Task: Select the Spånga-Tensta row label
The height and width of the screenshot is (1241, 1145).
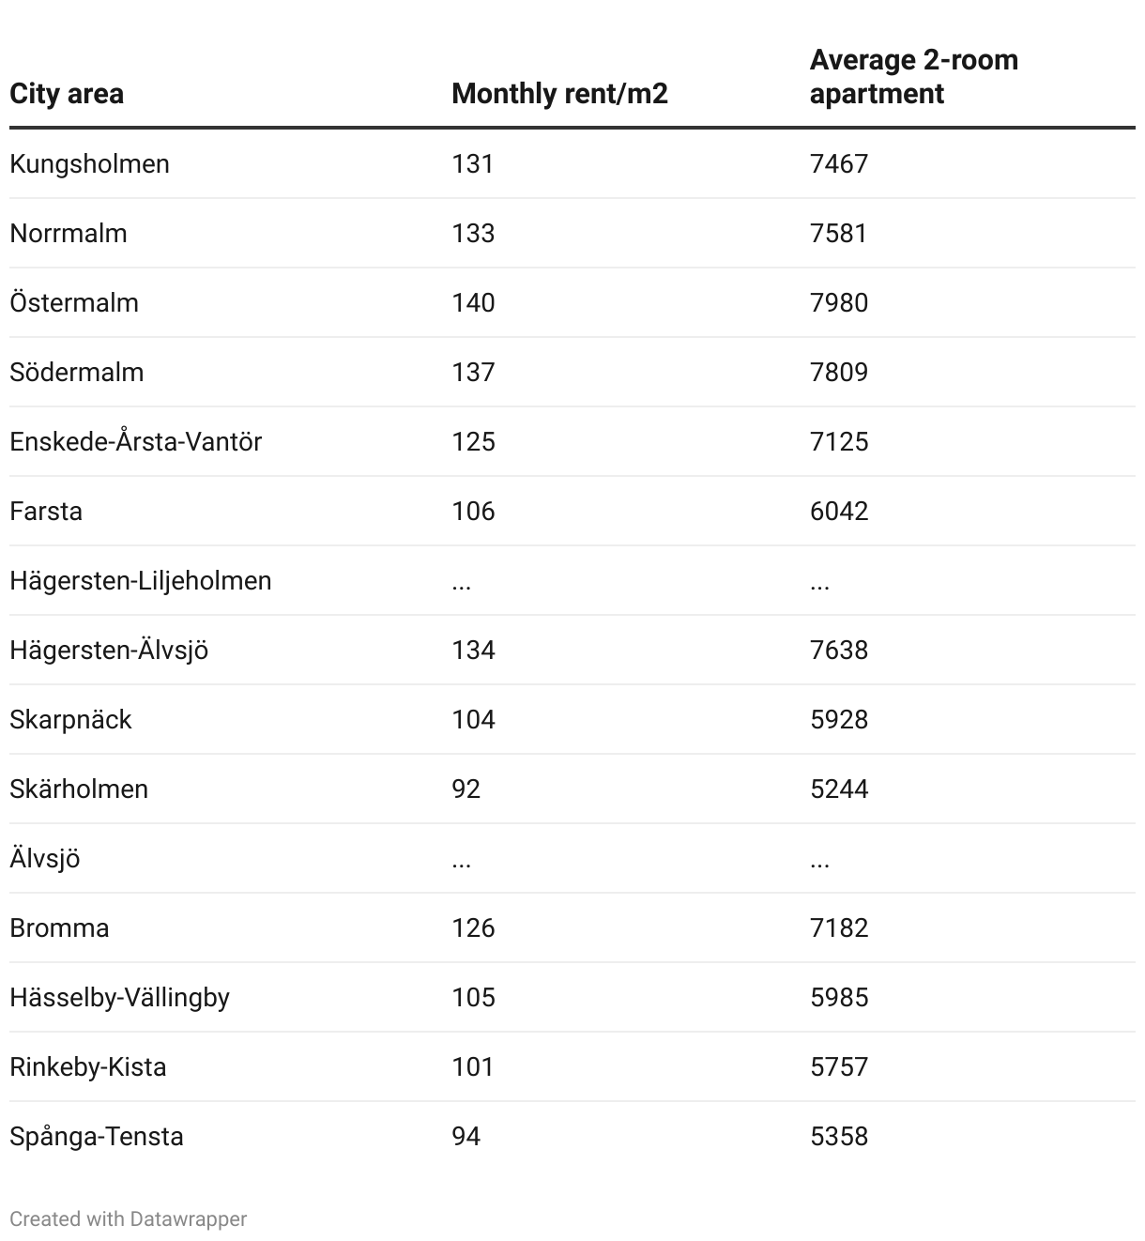Action: (x=97, y=1136)
